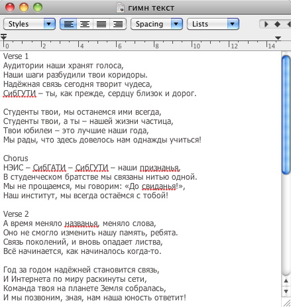Click line "Связь поколений, и вновь опадает листва,"
This screenshot has height=307, width=291.
[83, 242]
